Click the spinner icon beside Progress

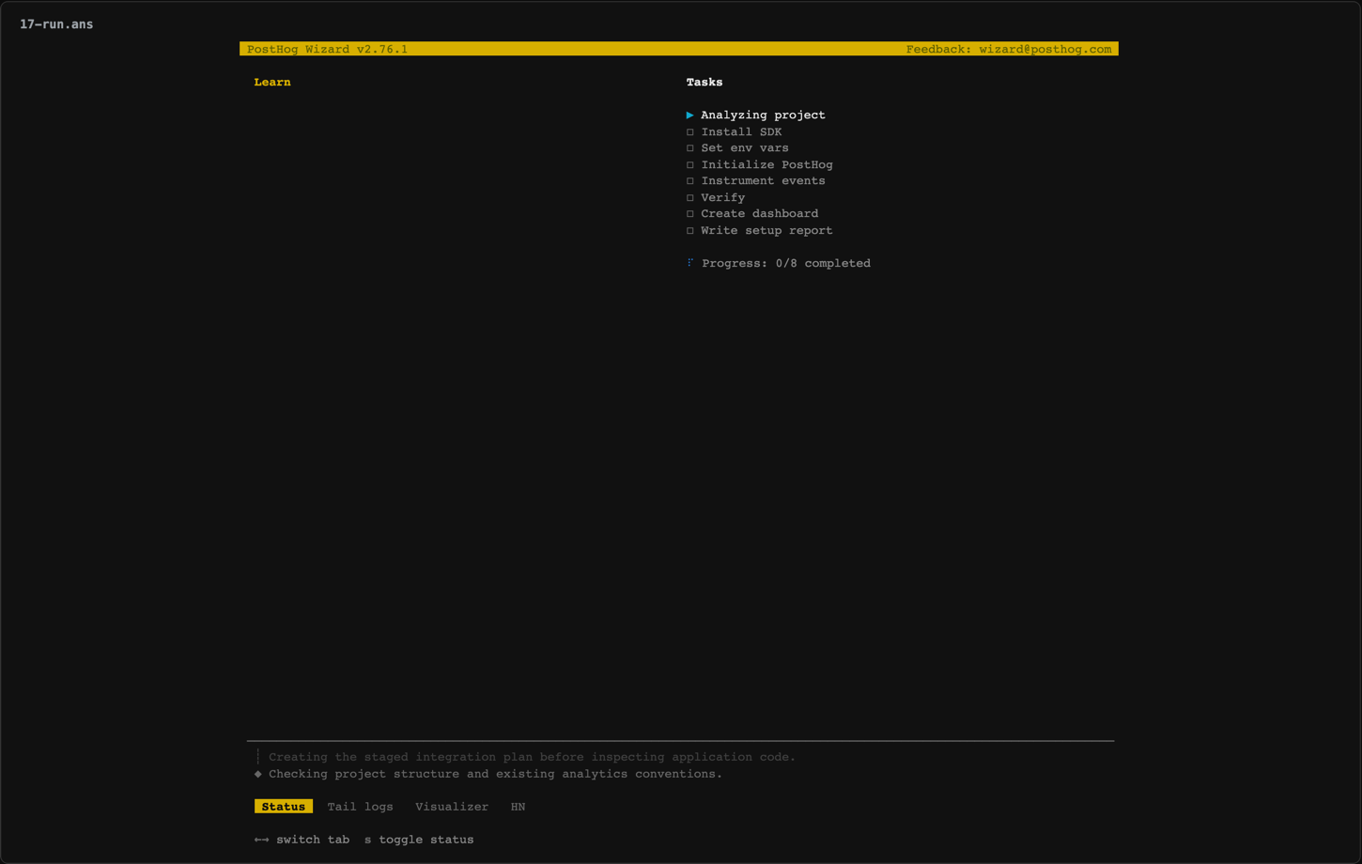point(690,263)
